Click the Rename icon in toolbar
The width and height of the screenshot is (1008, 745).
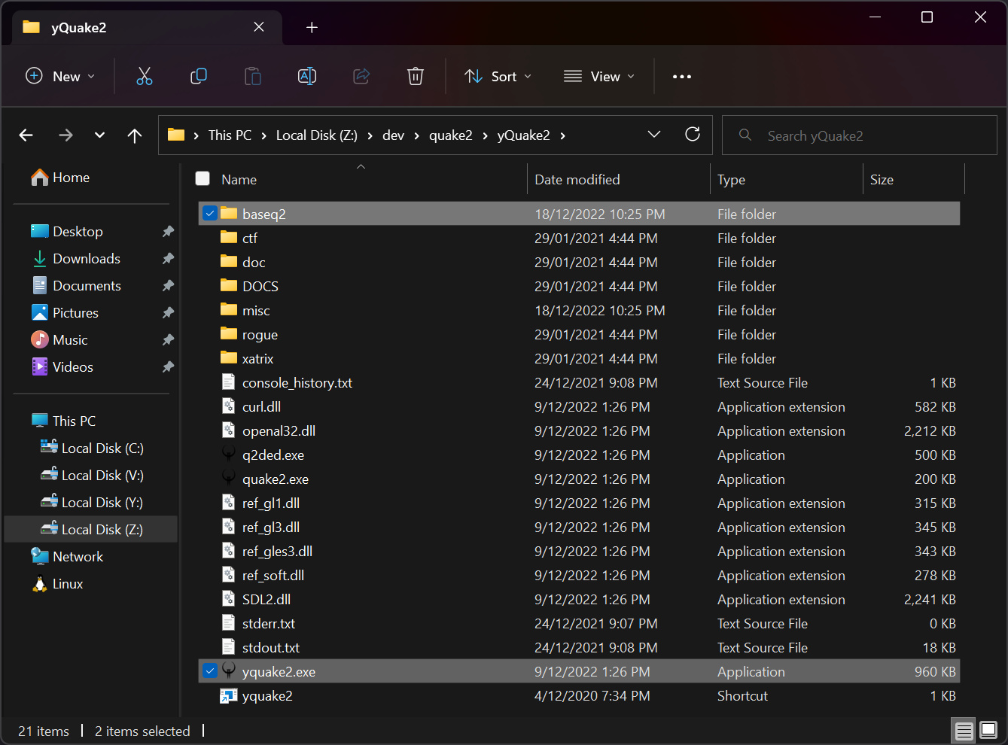(x=307, y=76)
